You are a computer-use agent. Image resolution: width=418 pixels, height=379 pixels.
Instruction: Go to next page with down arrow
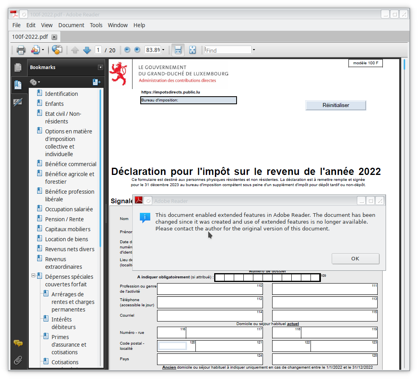pos(87,50)
